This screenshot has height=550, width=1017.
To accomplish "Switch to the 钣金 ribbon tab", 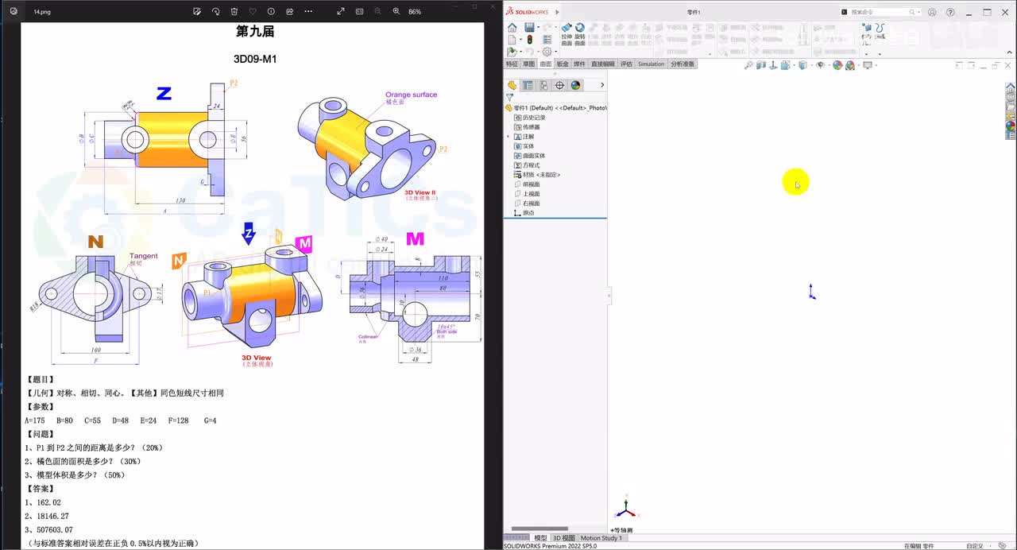I will [563, 64].
